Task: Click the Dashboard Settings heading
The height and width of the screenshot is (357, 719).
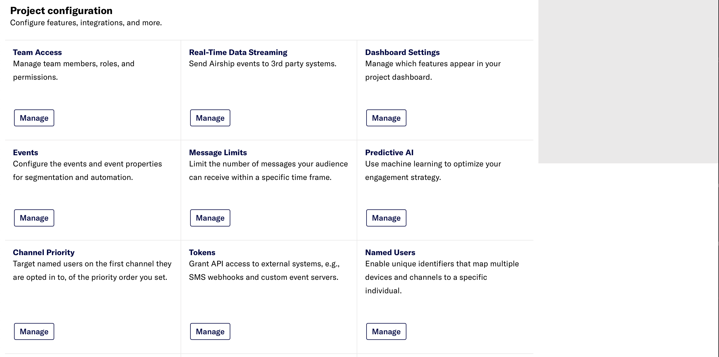Action: [x=402, y=52]
